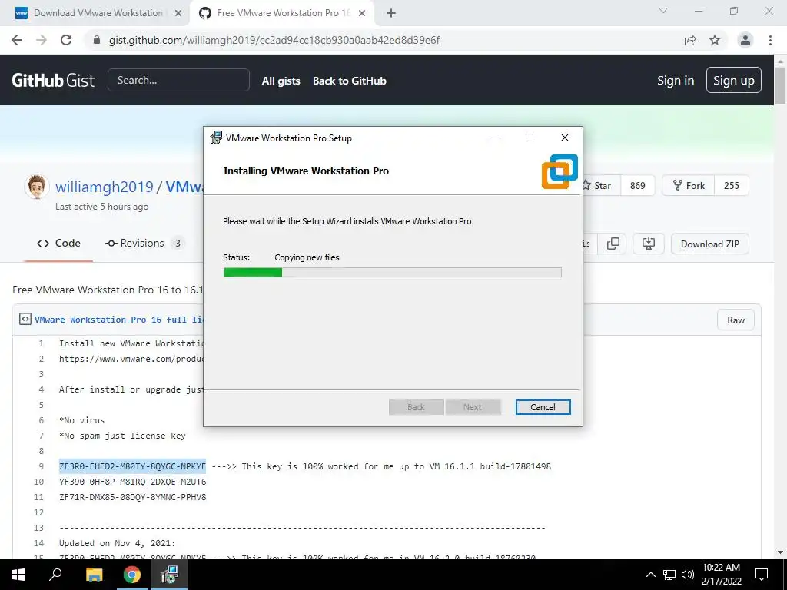Open Chrome's three-dot menu
The image size is (787, 590).
[x=770, y=40]
